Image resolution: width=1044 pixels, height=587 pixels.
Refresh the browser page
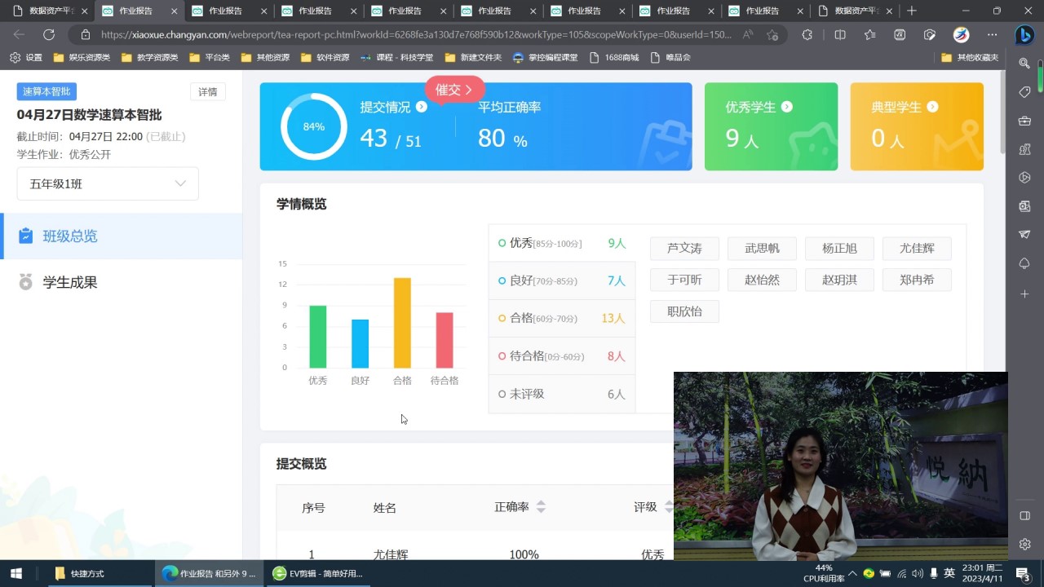[x=49, y=35]
